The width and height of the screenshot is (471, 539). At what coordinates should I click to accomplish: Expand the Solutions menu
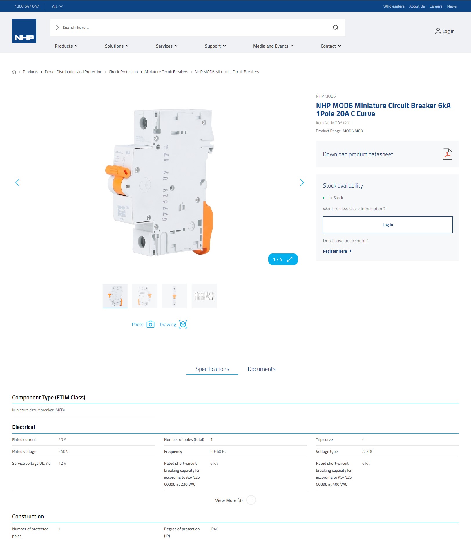[x=117, y=46]
